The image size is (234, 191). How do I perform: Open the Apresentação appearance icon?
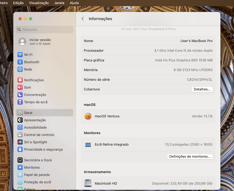coord(20,120)
